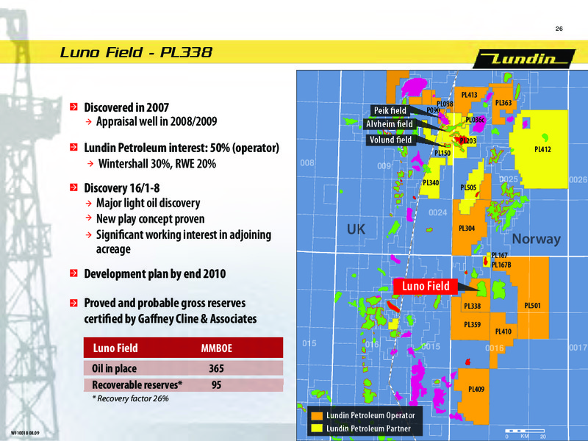Click the PL203 licence label on the map
588x441 pixels.
point(468,141)
